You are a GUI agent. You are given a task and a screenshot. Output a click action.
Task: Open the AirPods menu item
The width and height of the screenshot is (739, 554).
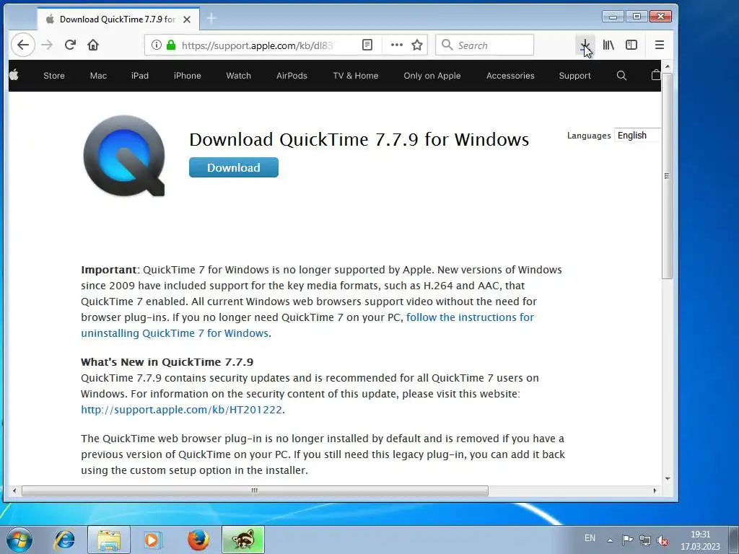[292, 76]
